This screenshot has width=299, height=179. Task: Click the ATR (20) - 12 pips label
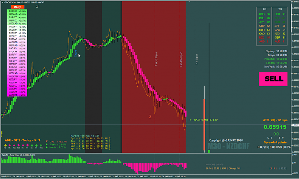pyautogui.click(x=275, y=120)
